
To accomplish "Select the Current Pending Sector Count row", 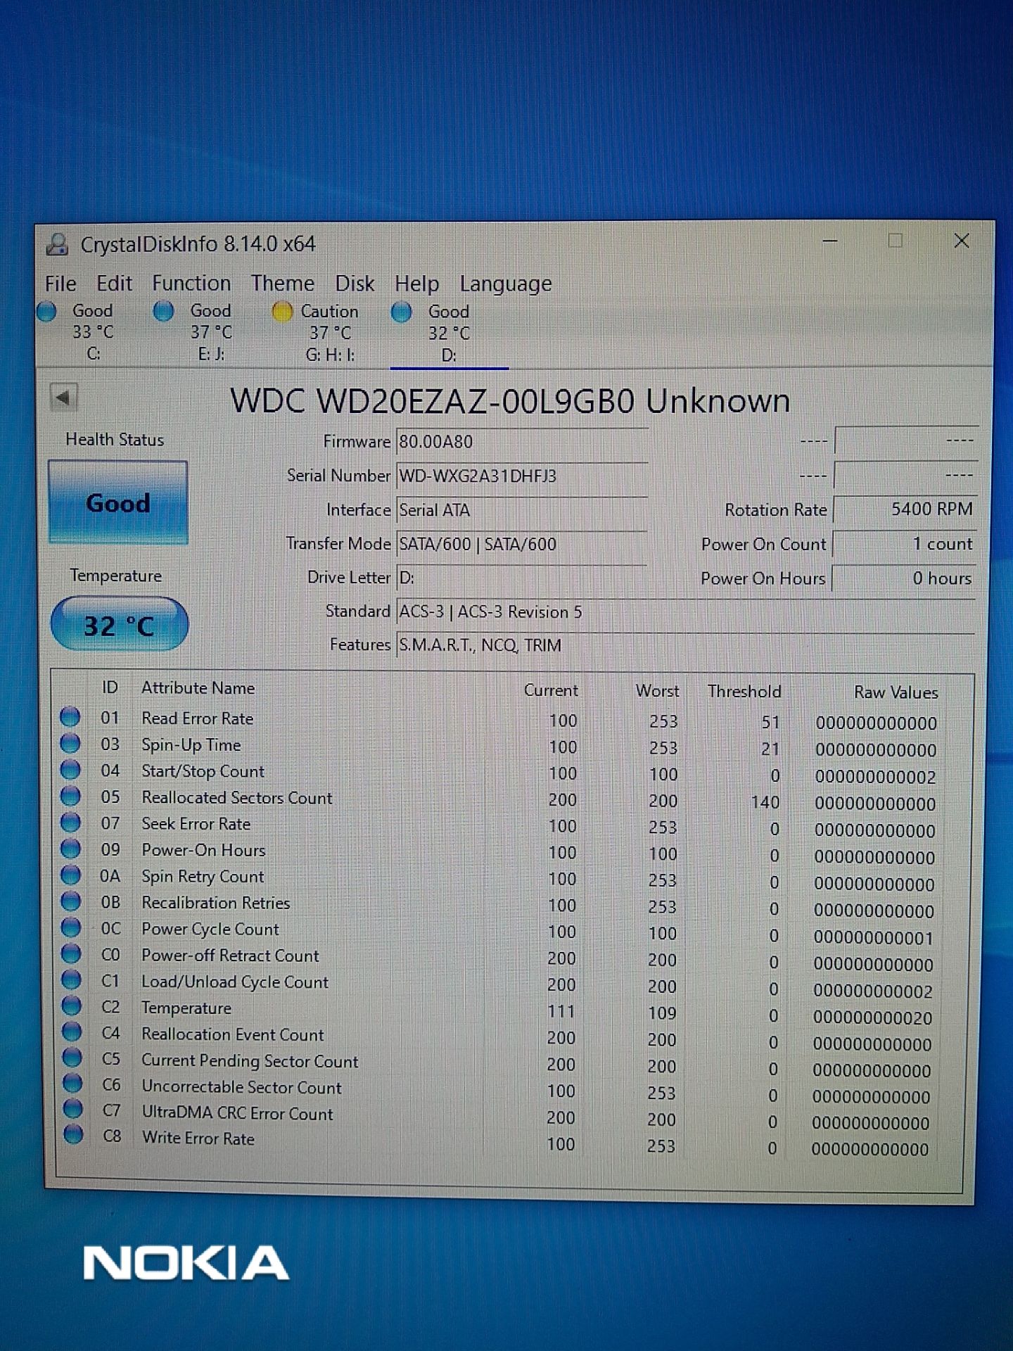I will coord(250,1060).
